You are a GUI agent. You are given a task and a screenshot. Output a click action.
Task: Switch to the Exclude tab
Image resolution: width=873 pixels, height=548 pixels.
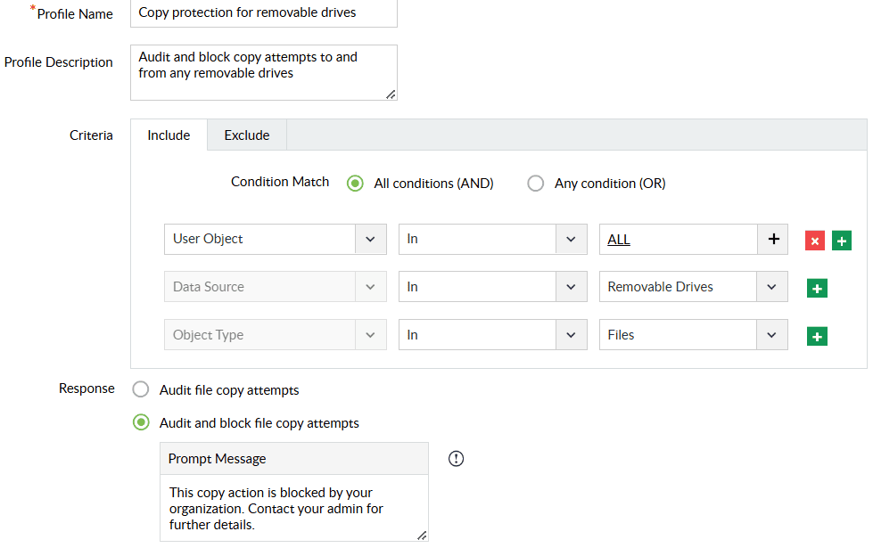247,135
